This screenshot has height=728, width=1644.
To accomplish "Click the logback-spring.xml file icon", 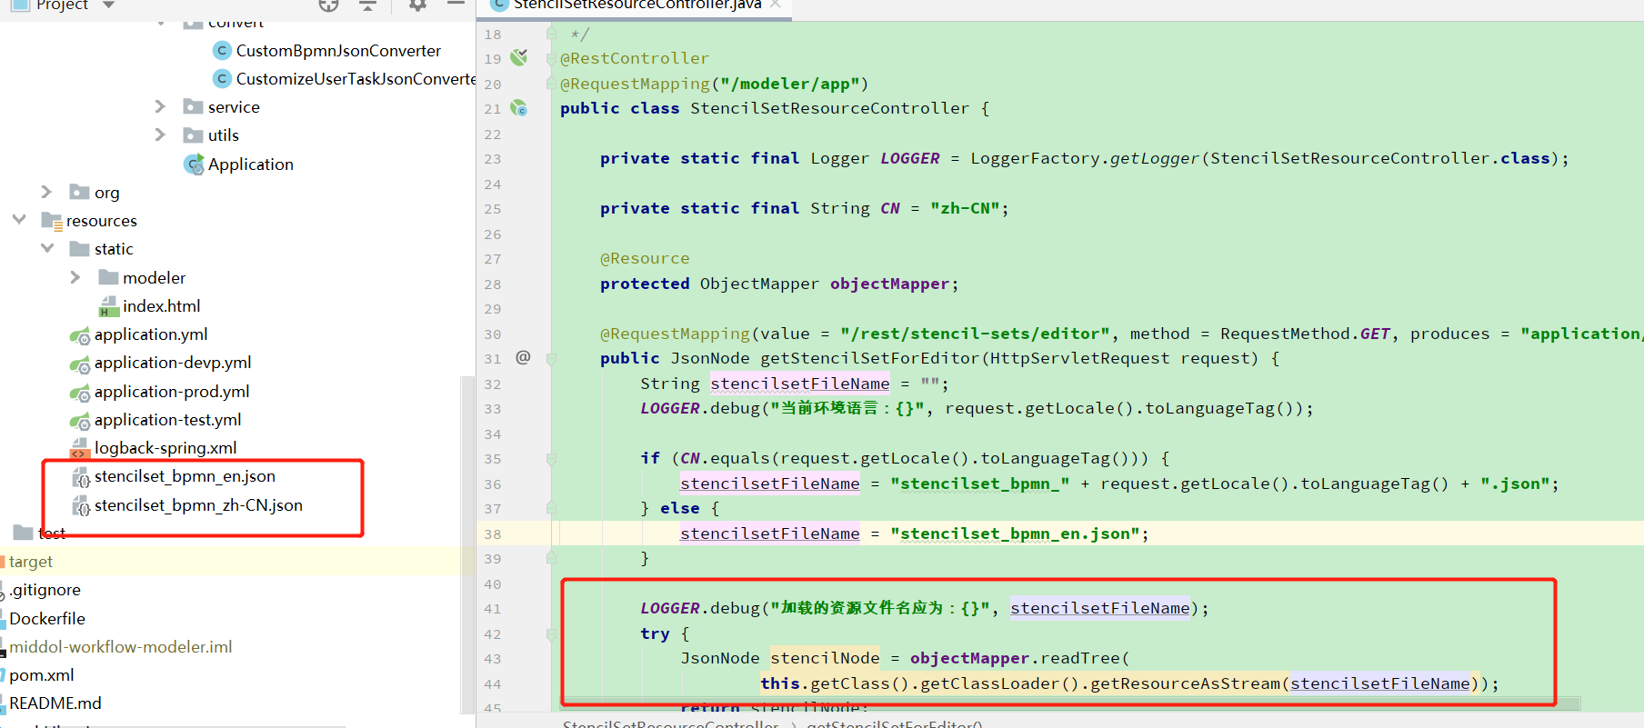I will coord(80,448).
